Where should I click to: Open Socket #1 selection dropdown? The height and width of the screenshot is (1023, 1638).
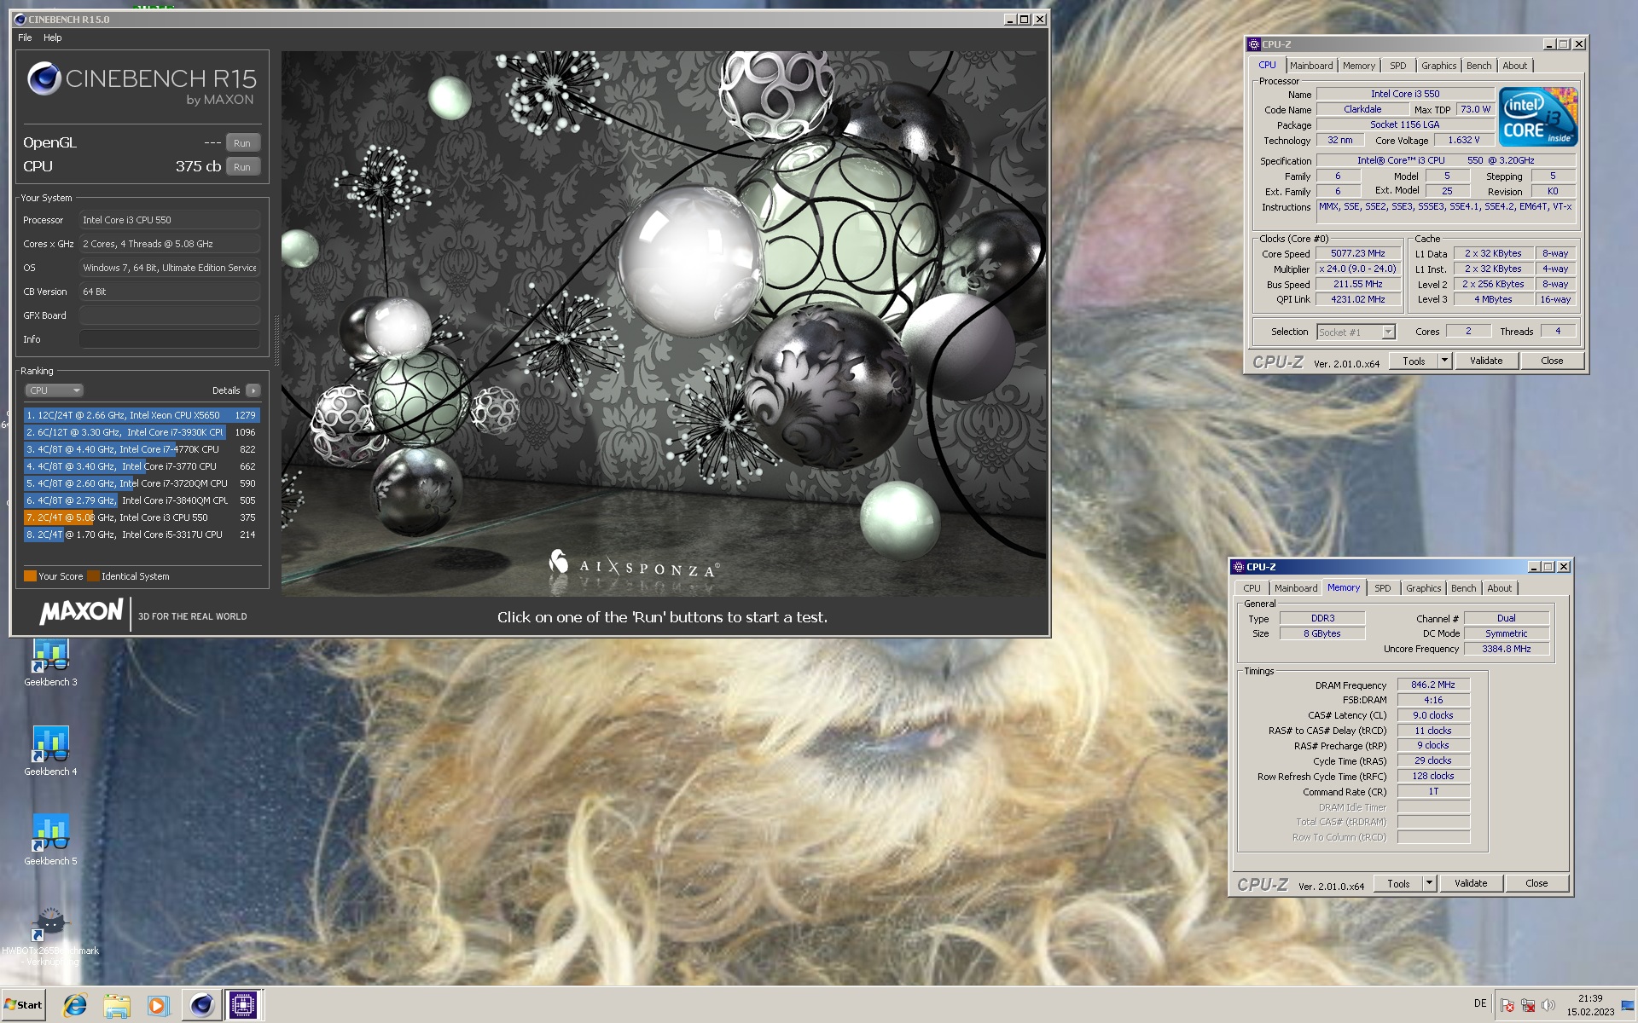tap(1356, 332)
